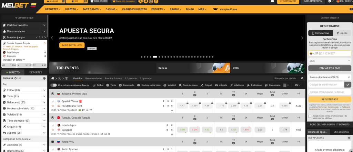This screenshot has width=353, height=152.
Task: Open the Peso colombiano currency dropdown
Action: click(x=330, y=77)
